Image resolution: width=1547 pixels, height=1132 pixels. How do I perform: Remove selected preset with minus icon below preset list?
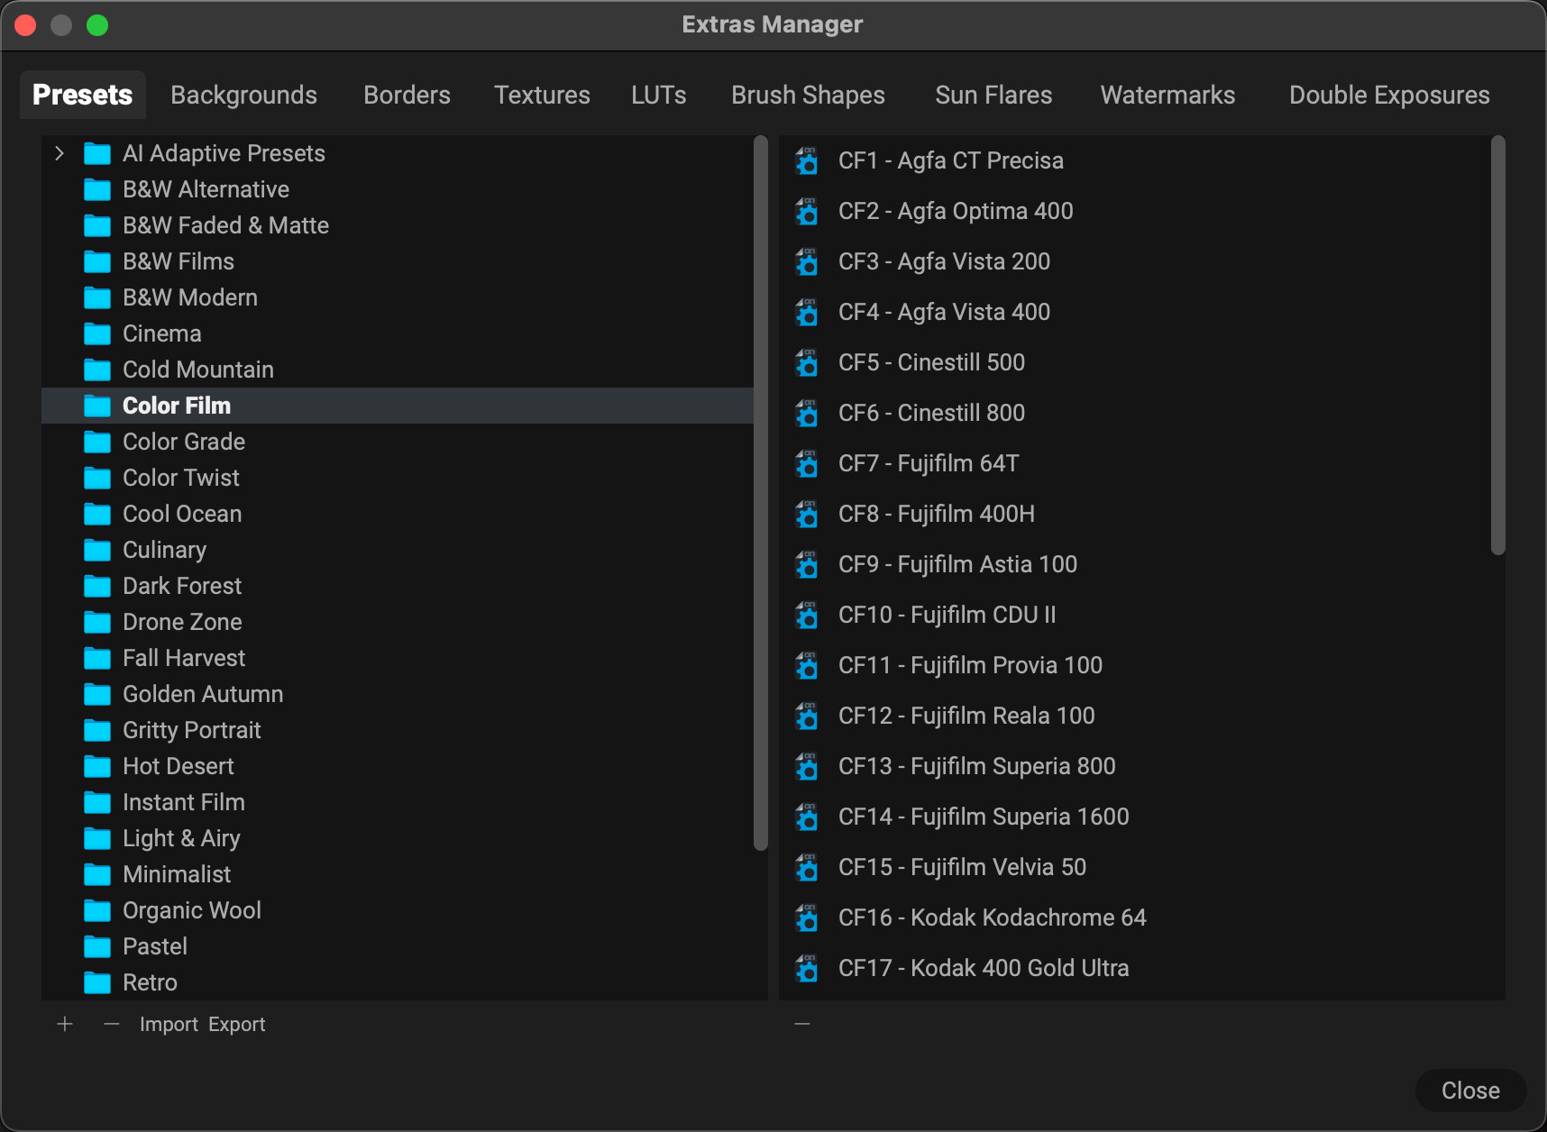802,1024
